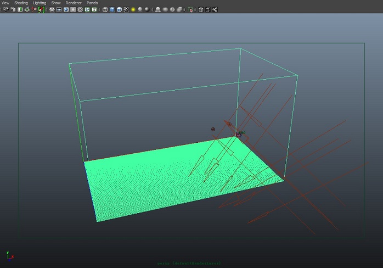This screenshot has height=268, width=383.
Task: Switch to Smooth Shade All mode
Action: (112, 9)
